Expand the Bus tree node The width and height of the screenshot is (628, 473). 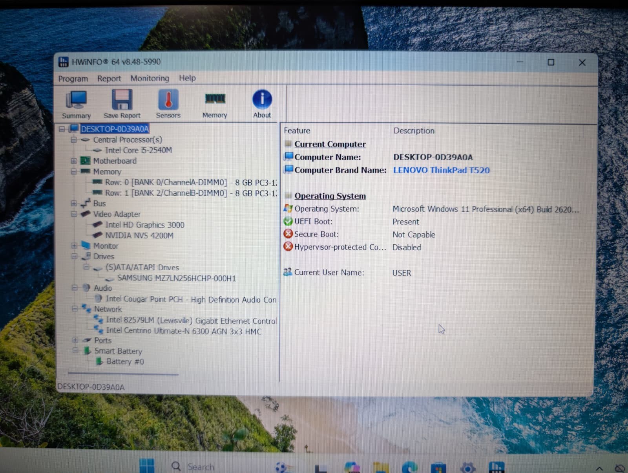point(74,203)
